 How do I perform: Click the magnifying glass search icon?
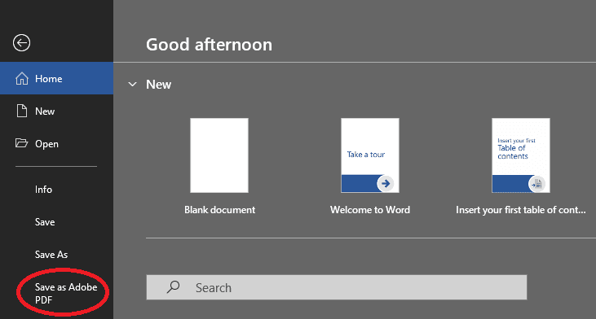(x=174, y=287)
